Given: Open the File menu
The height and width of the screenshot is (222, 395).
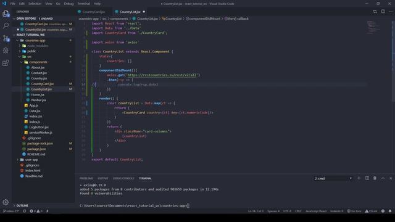Looking at the screenshot, I should tap(12, 4).
